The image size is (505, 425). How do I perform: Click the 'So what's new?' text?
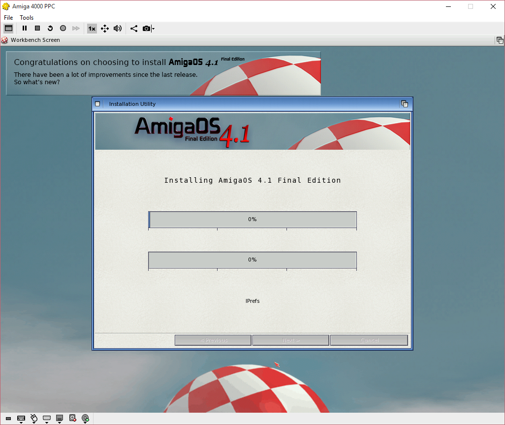pyautogui.click(x=37, y=82)
